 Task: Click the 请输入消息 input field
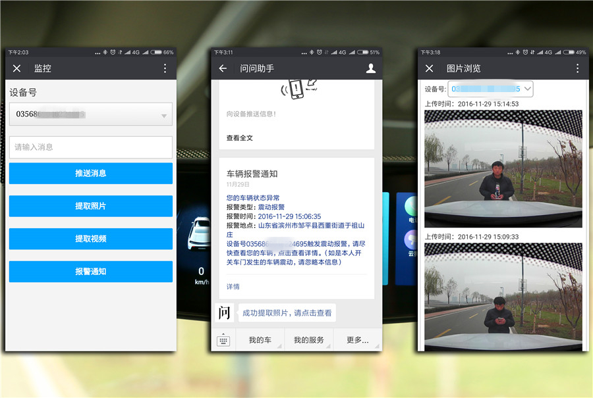(91, 147)
